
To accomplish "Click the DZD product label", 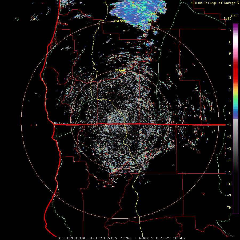I will (x=234, y=16).
